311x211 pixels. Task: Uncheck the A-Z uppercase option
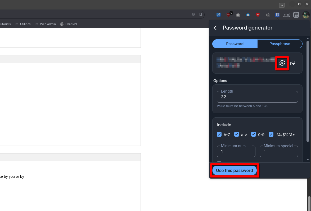click(x=219, y=134)
